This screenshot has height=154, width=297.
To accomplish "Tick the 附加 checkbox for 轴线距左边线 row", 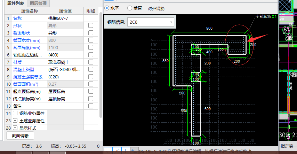I will pos(91,55).
